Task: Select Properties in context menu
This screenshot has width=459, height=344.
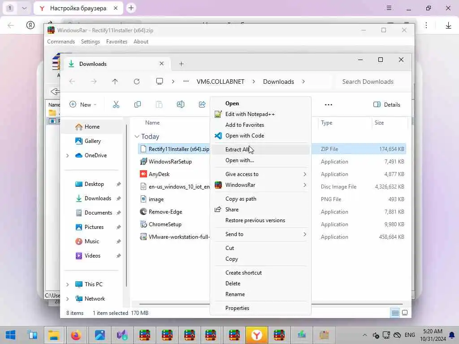Action: point(260,308)
